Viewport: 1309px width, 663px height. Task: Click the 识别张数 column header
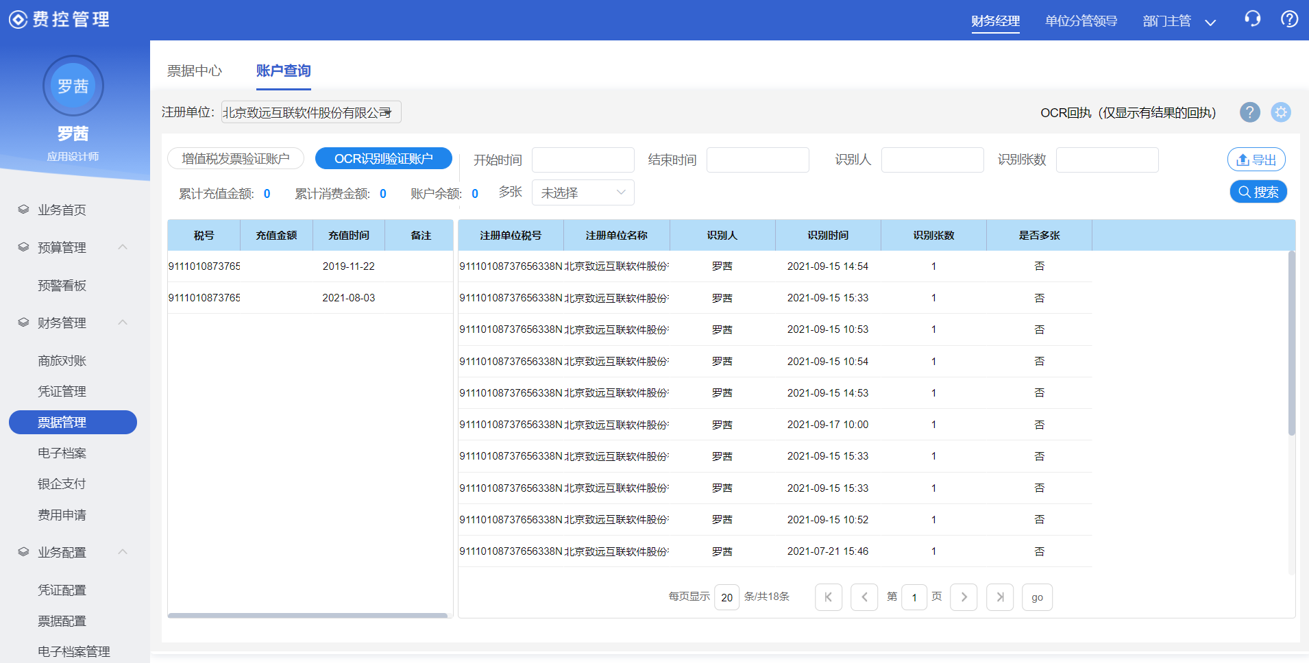pyautogui.click(x=933, y=236)
